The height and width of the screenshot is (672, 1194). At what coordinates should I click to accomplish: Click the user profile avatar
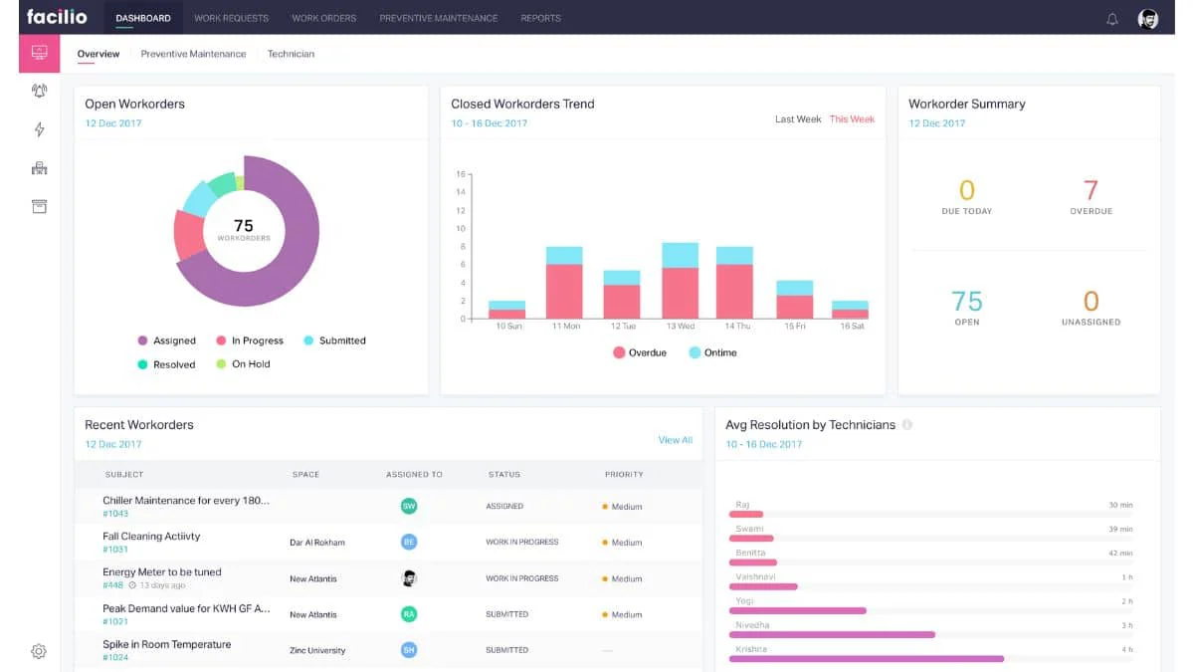click(x=1148, y=19)
